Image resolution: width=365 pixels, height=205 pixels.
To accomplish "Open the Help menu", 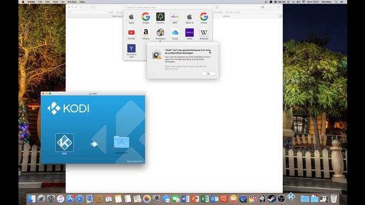I will click(x=82, y=2).
